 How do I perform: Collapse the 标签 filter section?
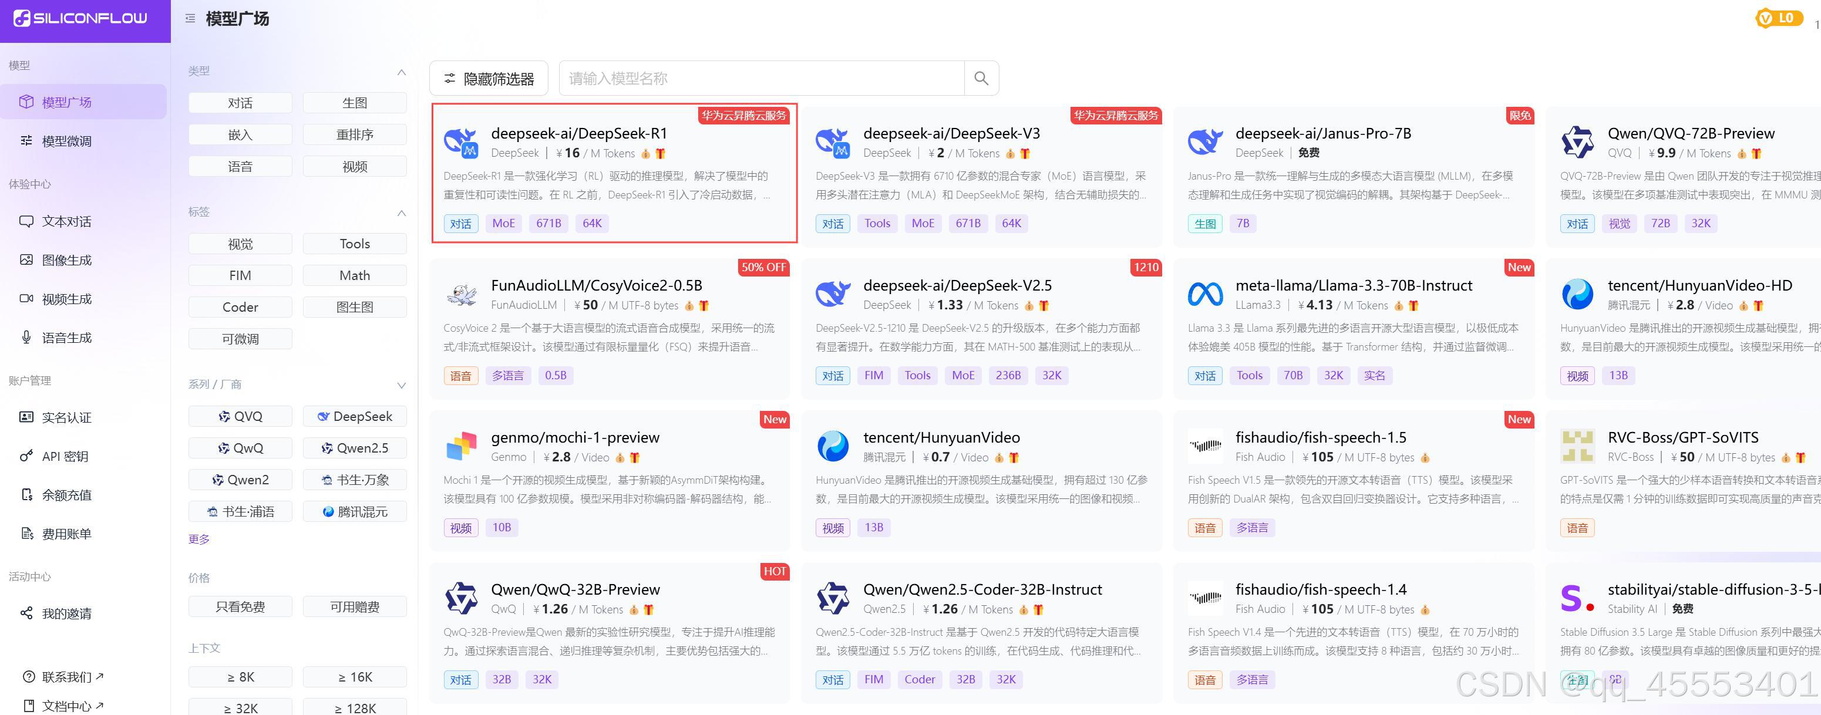pyautogui.click(x=401, y=213)
